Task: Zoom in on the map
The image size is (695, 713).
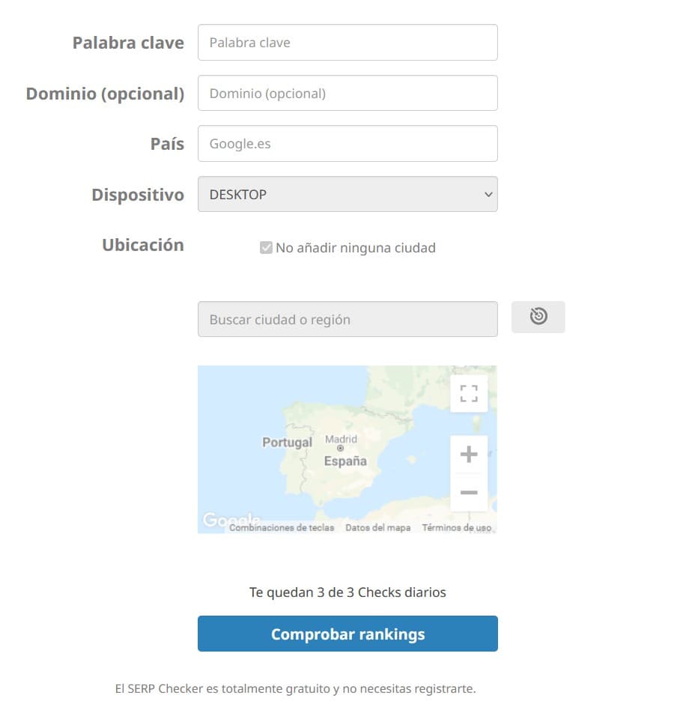Action: pyautogui.click(x=469, y=455)
